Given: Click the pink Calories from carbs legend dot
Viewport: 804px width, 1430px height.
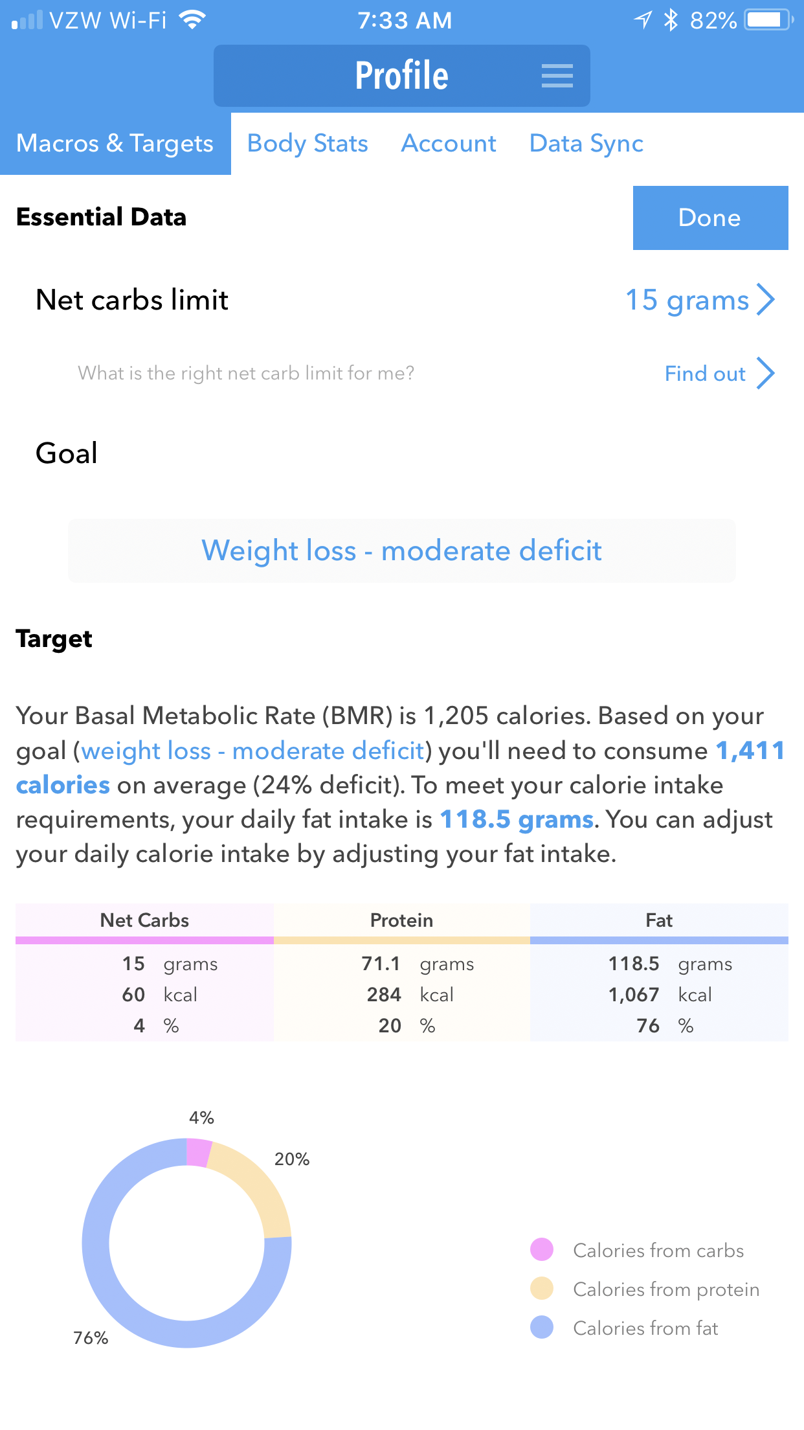Looking at the screenshot, I should click(542, 1249).
